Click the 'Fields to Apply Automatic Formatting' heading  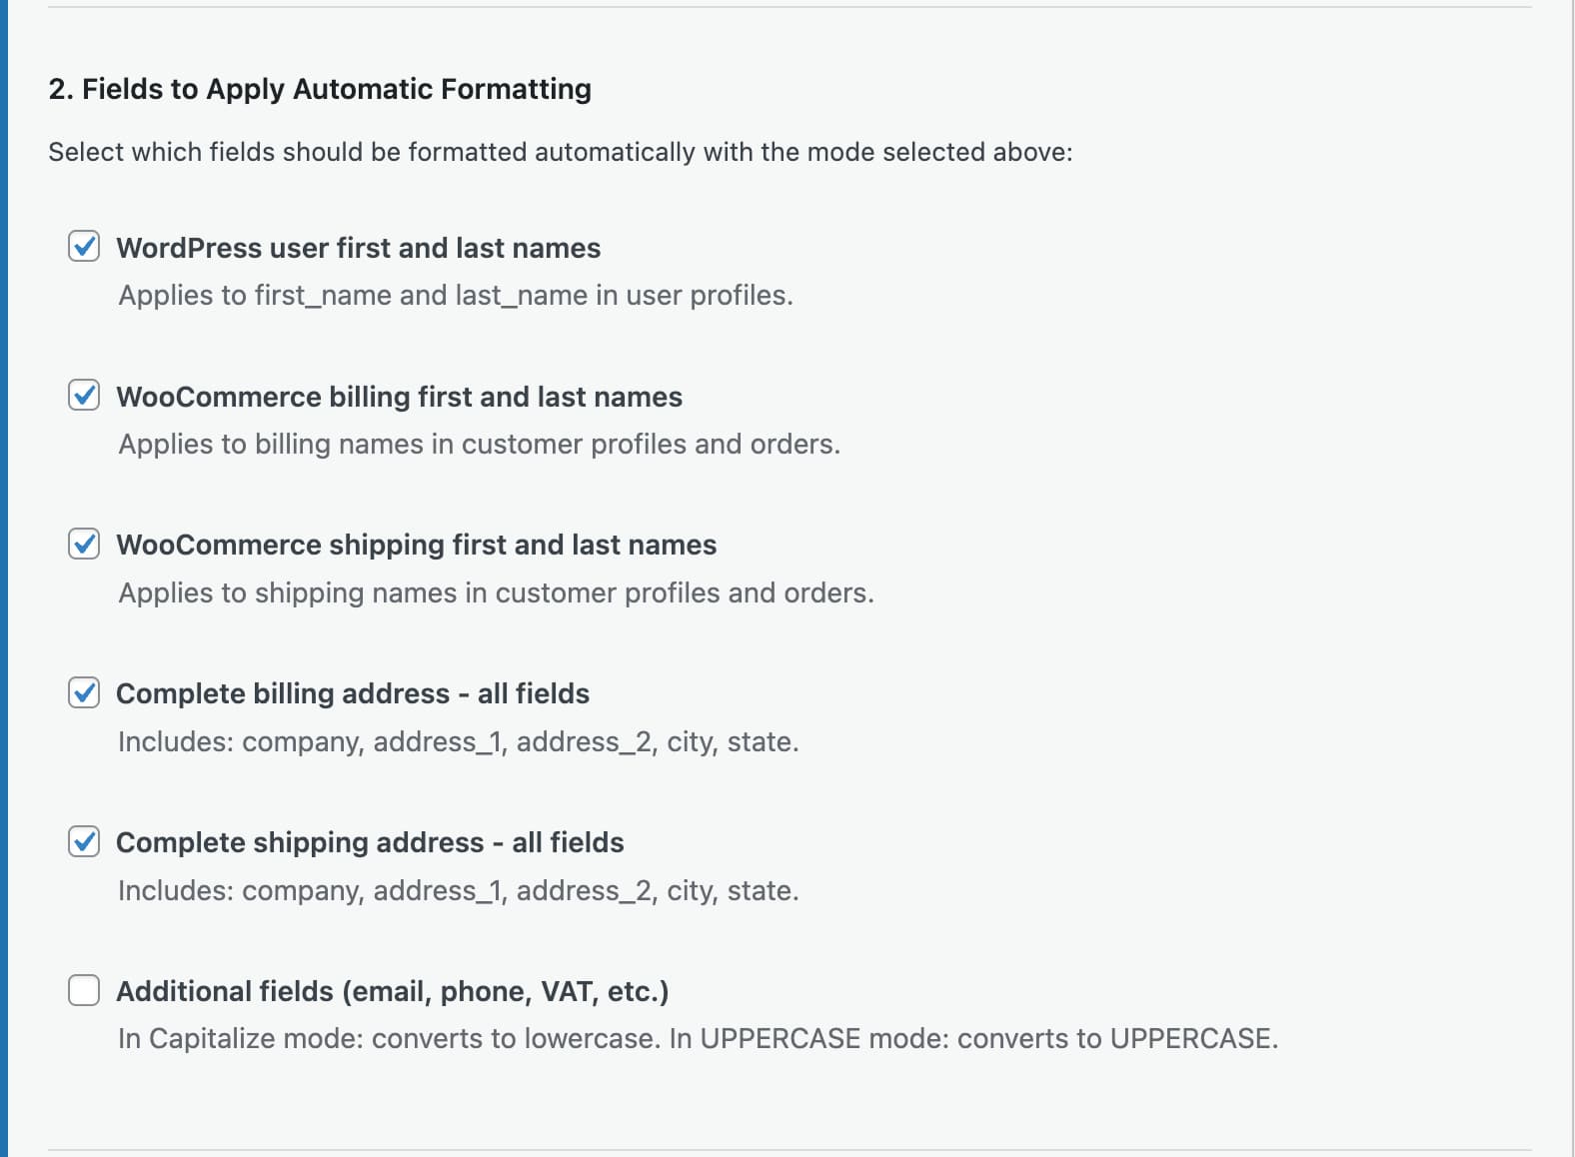click(320, 89)
